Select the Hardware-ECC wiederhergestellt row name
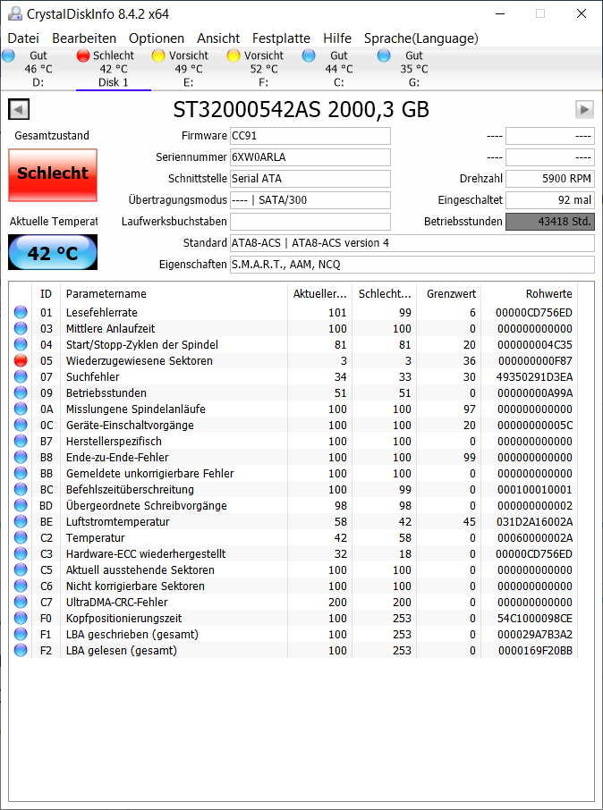The width and height of the screenshot is (603, 810). point(146,553)
